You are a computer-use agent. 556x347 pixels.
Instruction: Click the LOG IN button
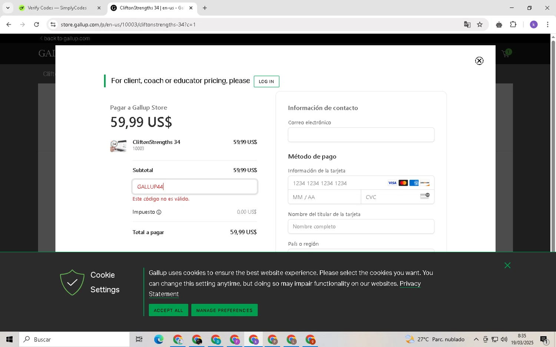tap(266, 81)
